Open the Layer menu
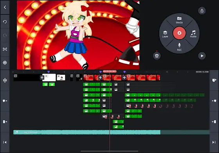Viewport: 219px width, 153px height. (x=165, y=34)
